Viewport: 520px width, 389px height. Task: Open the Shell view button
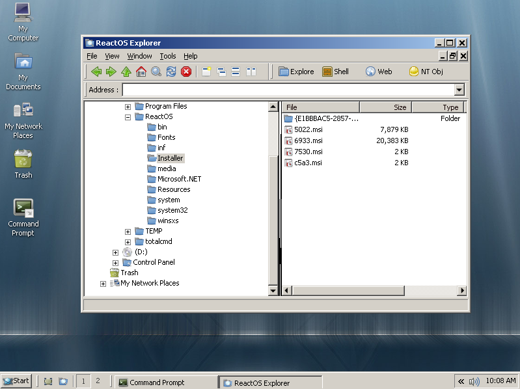click(335, 72)
